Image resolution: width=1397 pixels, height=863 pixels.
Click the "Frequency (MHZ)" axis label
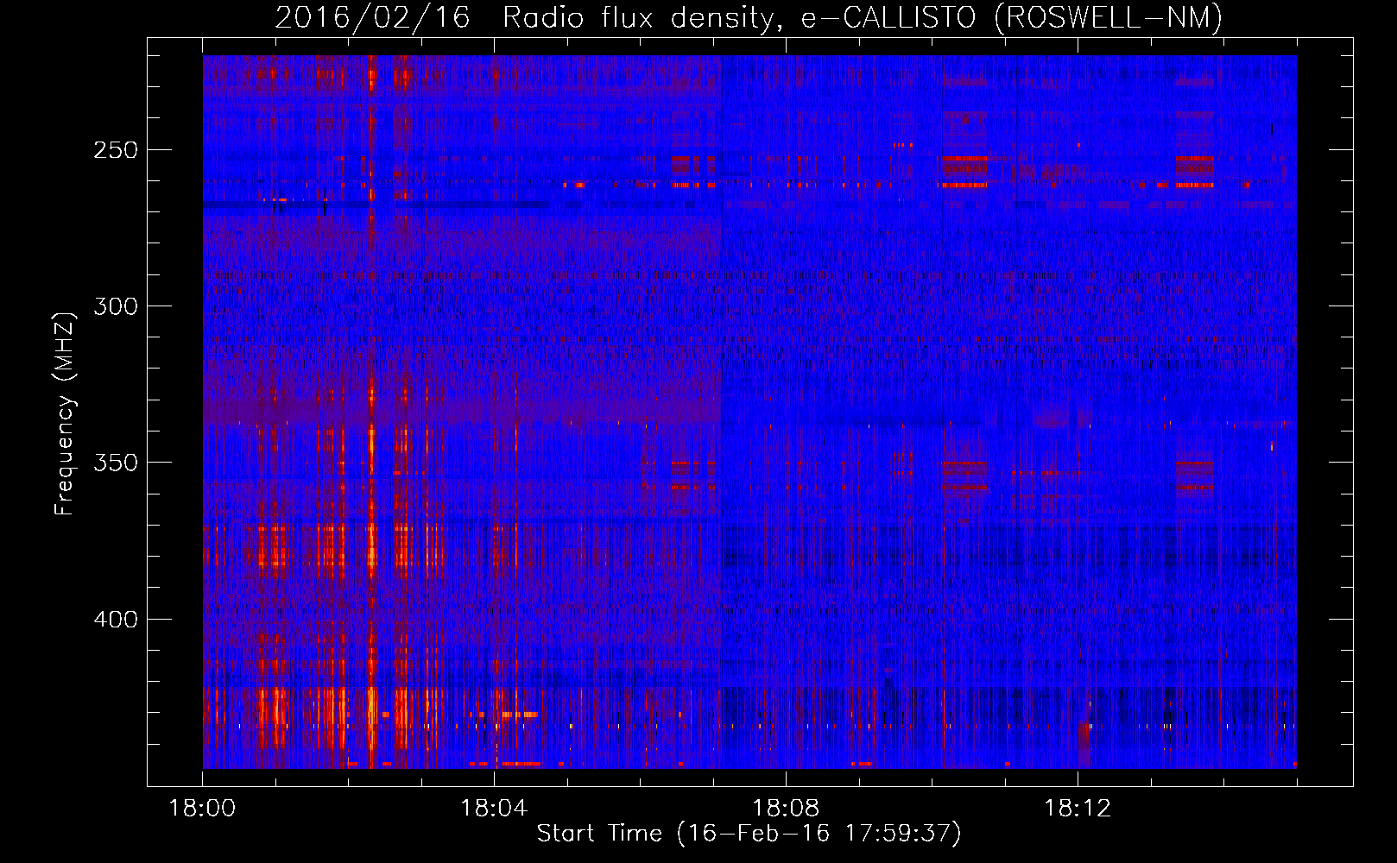(65, 414)
